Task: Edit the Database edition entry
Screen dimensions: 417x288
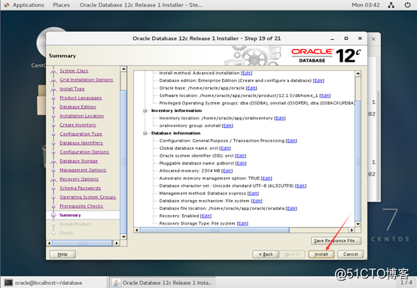Action: (318, 80)
